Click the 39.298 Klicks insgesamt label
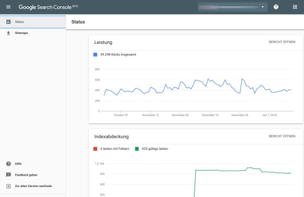The width and height of the screenshot is (304, 197). tap(118, 54)
